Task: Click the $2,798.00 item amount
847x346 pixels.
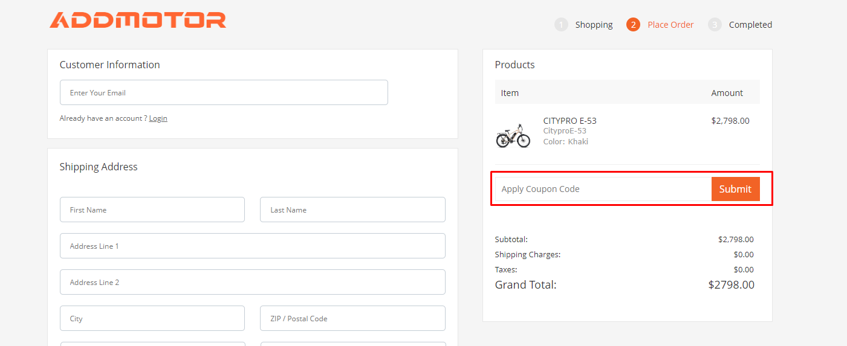Action: coord(730,121)
